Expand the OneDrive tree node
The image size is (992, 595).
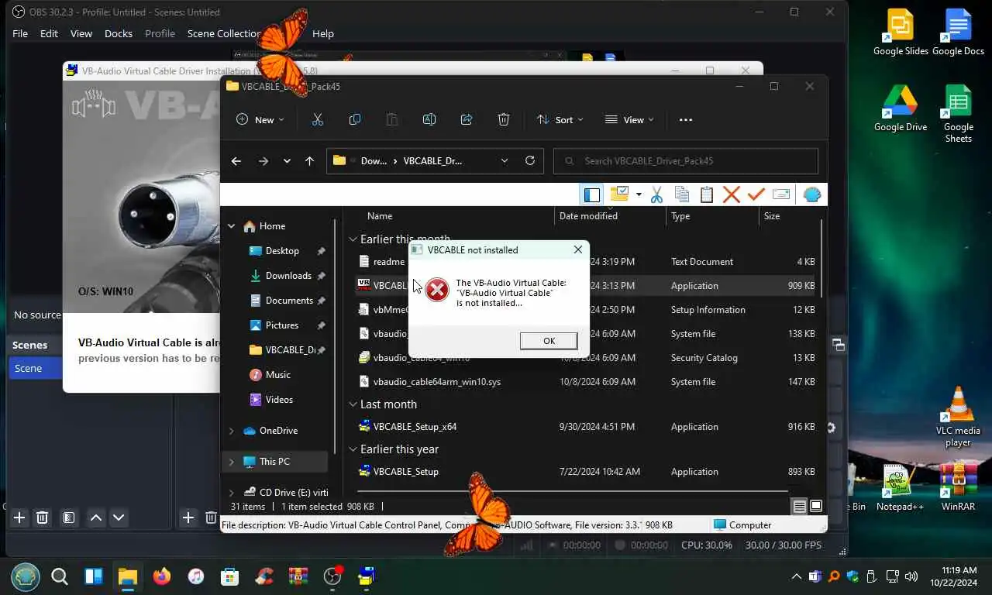[231, 431]
